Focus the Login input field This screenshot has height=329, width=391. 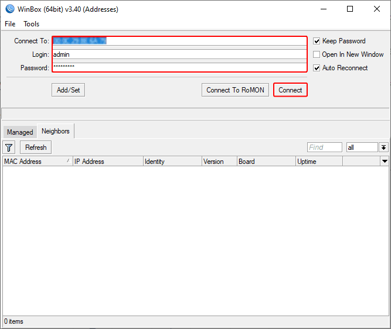click(179, 54)
